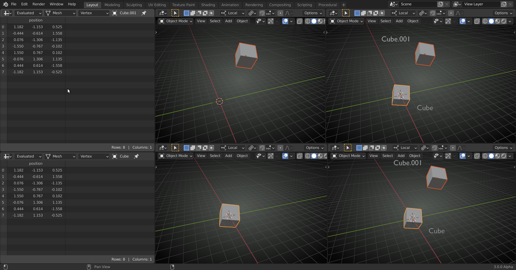This screenshot has height=270, width=516.
Task: Click row index 7 in Cube spreadsheet
Action: point(3,215)
